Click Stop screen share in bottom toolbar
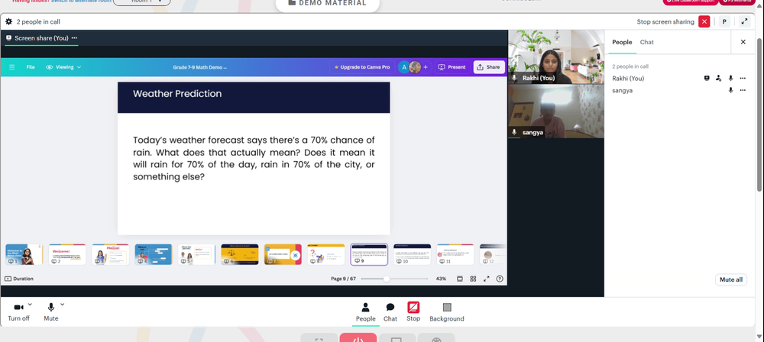 tap(413, 311)
